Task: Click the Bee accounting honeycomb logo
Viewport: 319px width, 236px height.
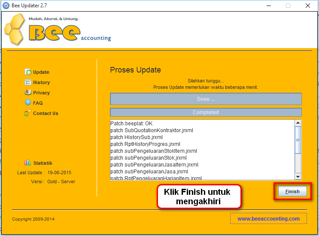Action: coord(15,29)
